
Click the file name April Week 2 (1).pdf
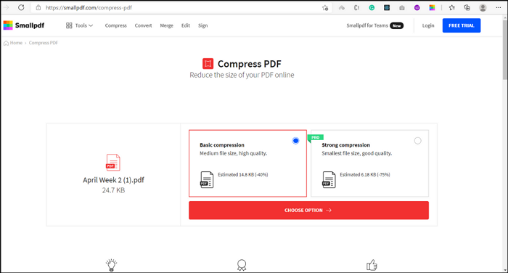click(113, 180)
